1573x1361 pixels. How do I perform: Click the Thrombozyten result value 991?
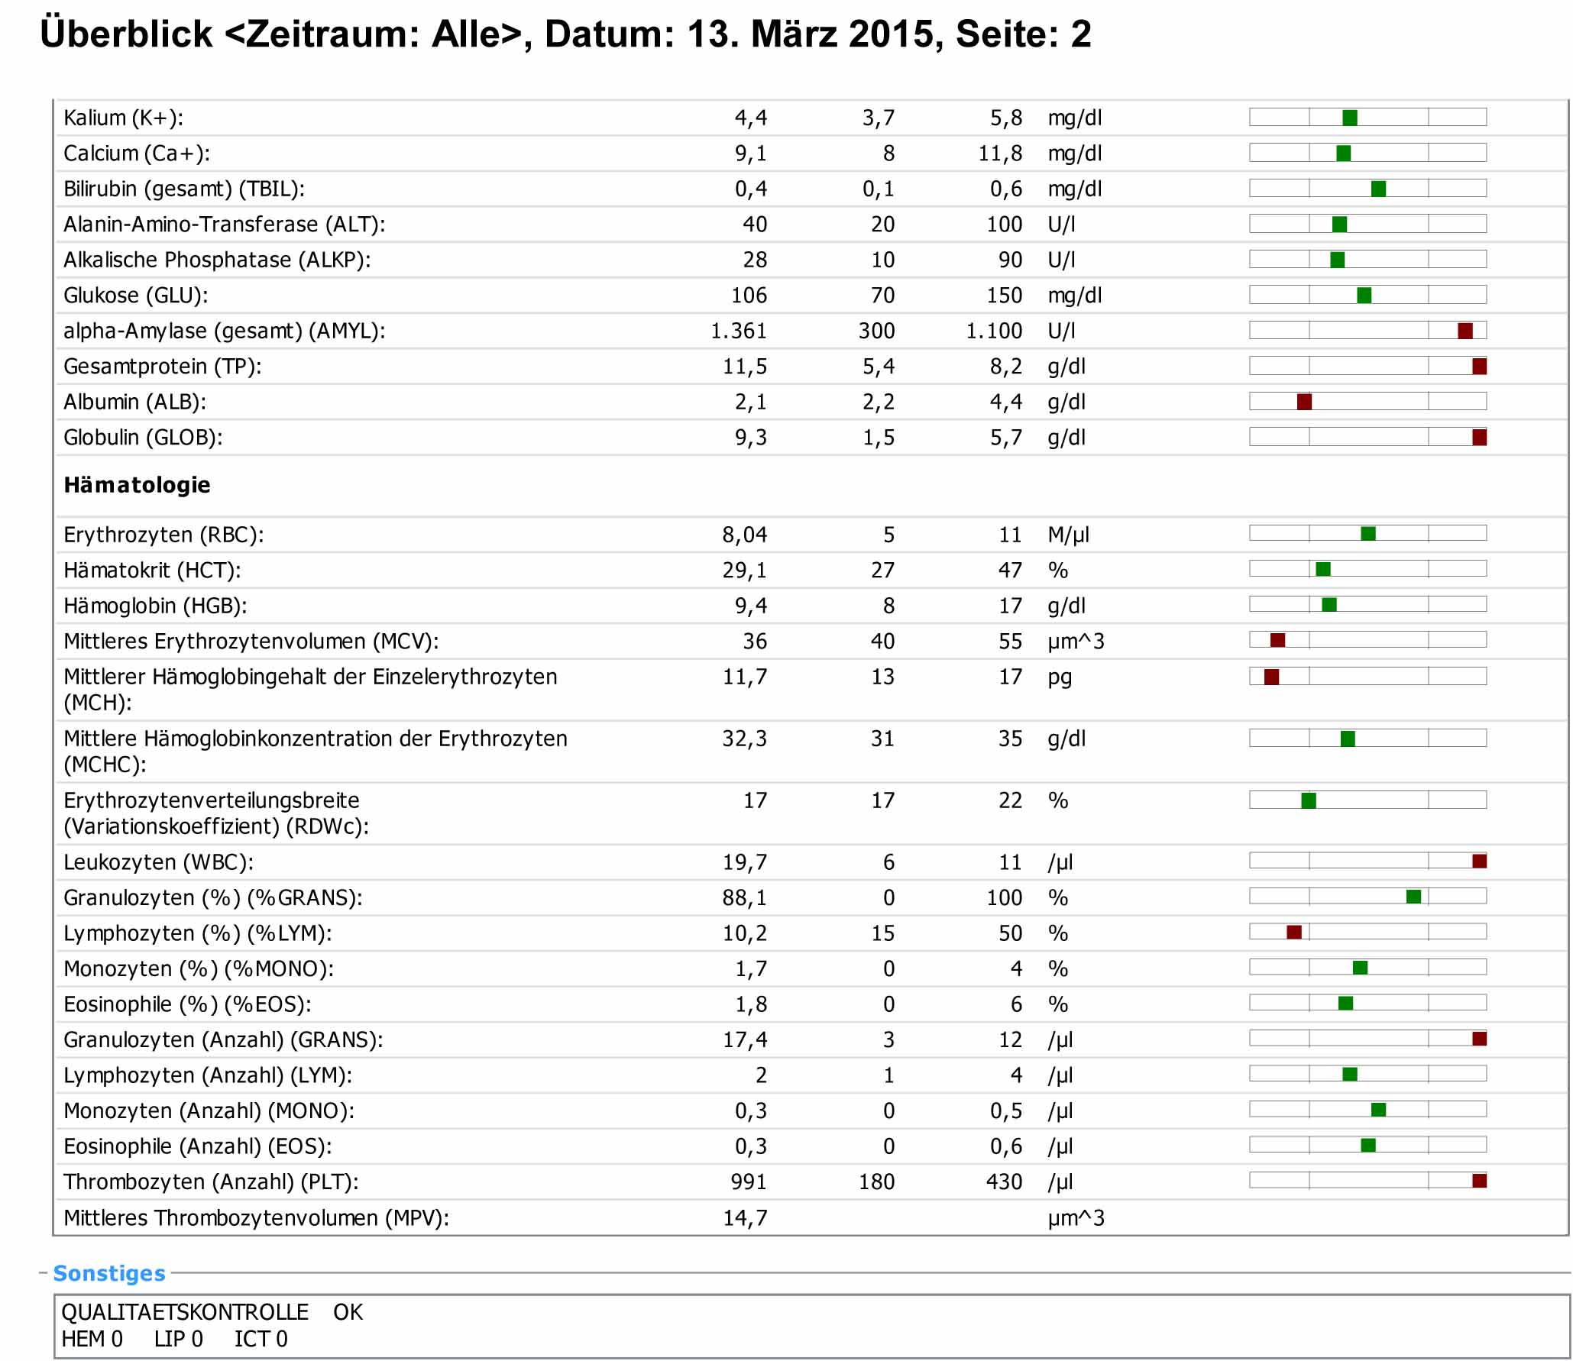click(748, 1182)
